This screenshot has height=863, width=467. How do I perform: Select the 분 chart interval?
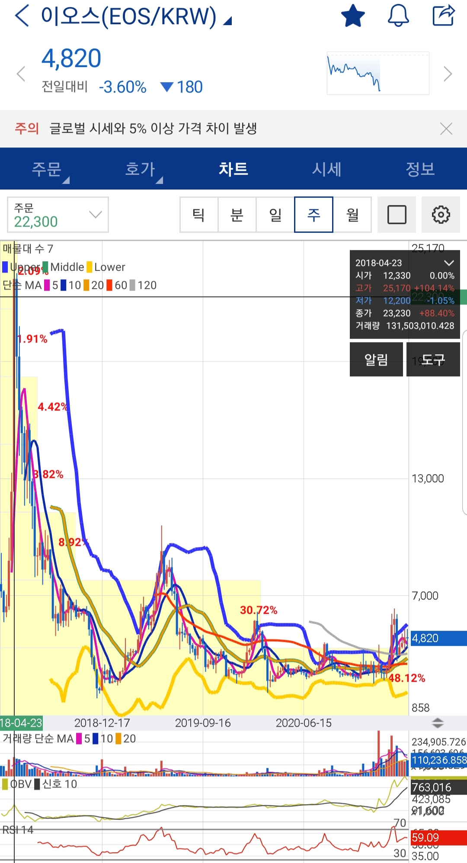pyautogui.click(x=237, y=215)
